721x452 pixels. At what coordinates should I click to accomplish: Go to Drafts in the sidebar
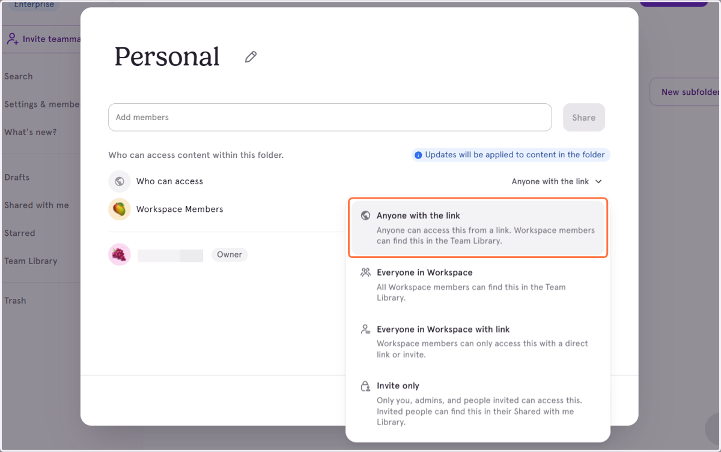(x=17, y=177)
